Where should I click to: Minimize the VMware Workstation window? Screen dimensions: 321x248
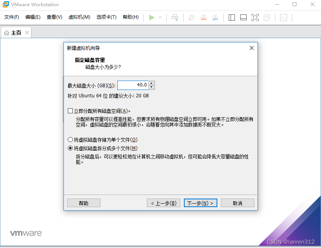tap(277, 4)
